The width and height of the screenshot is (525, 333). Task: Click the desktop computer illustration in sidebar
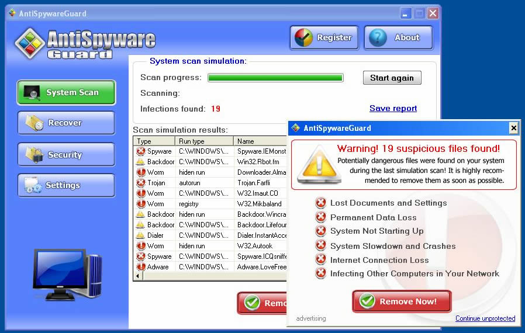tap(67, 275)
